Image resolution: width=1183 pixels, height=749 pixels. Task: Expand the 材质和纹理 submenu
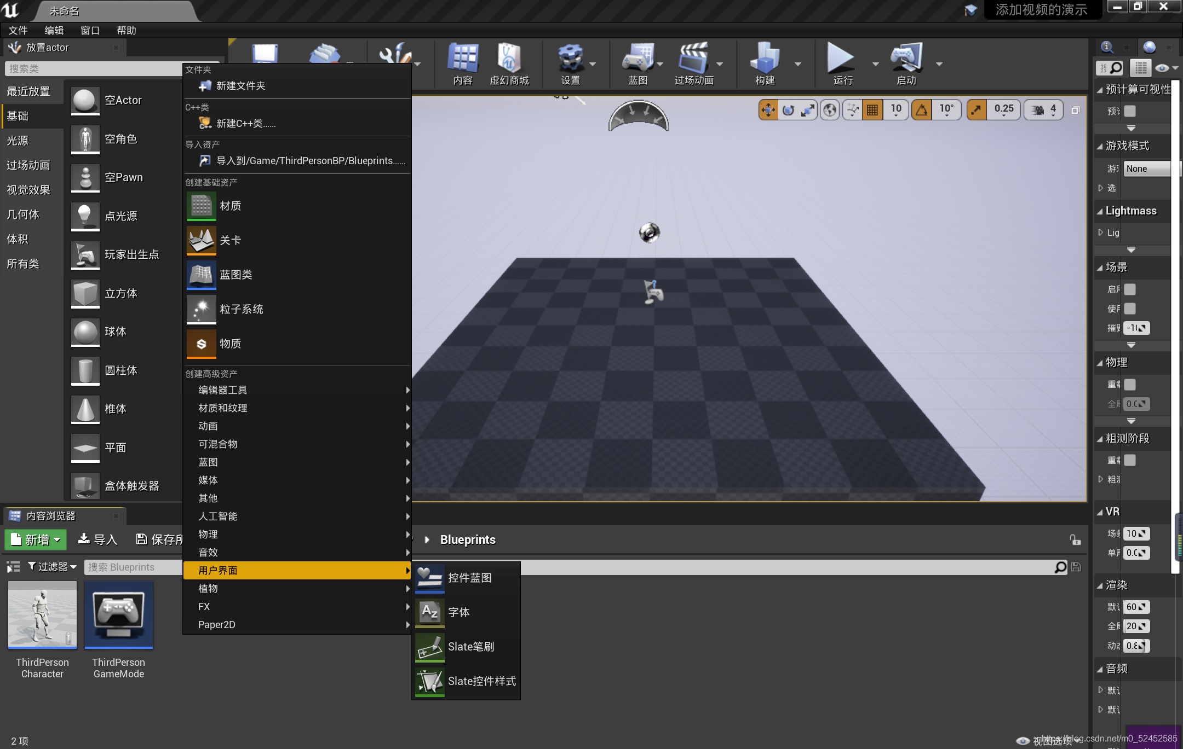[x=297, y=408]
